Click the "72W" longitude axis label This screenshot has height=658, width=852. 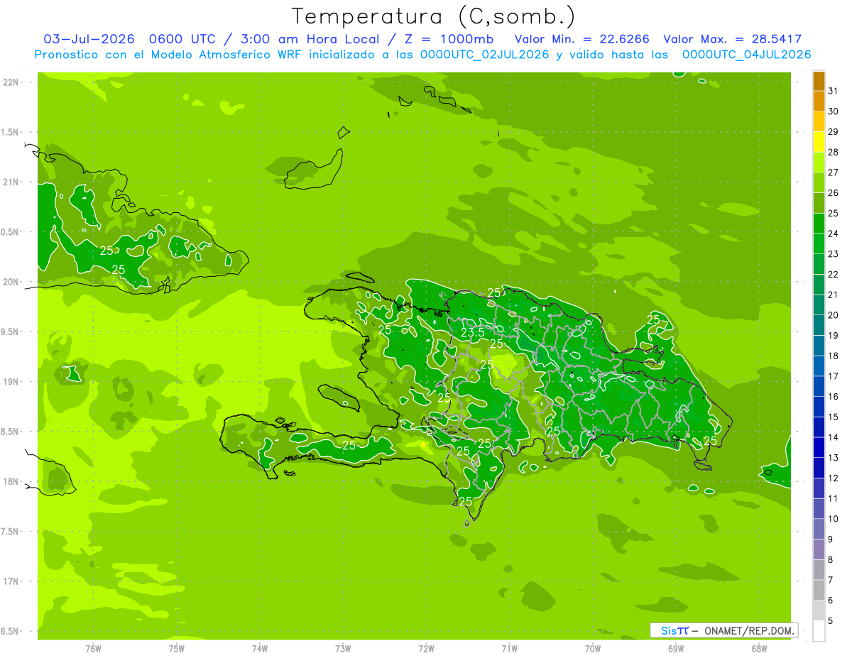tap(426, 649)
